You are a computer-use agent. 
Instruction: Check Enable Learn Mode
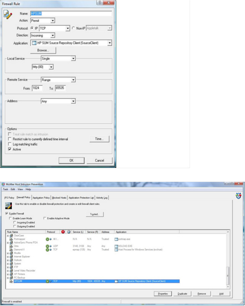(10, 218)
